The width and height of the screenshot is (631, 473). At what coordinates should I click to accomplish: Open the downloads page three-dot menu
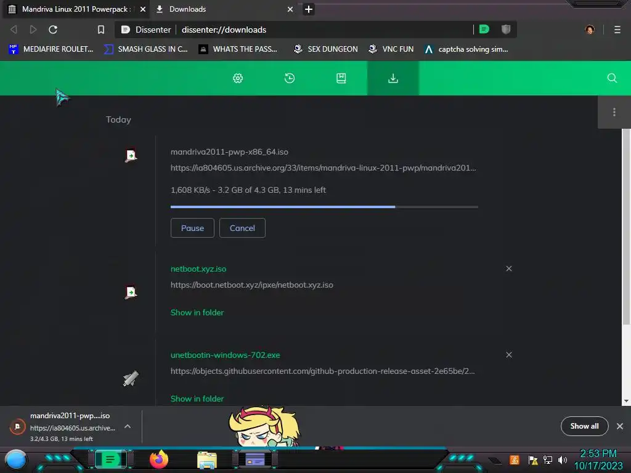tap(614, 112)
